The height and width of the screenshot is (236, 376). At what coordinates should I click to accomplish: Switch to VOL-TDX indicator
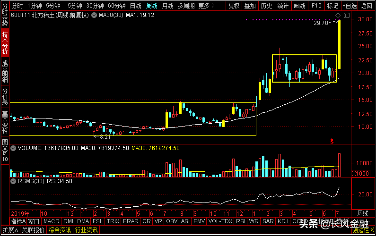click(220, 221)
